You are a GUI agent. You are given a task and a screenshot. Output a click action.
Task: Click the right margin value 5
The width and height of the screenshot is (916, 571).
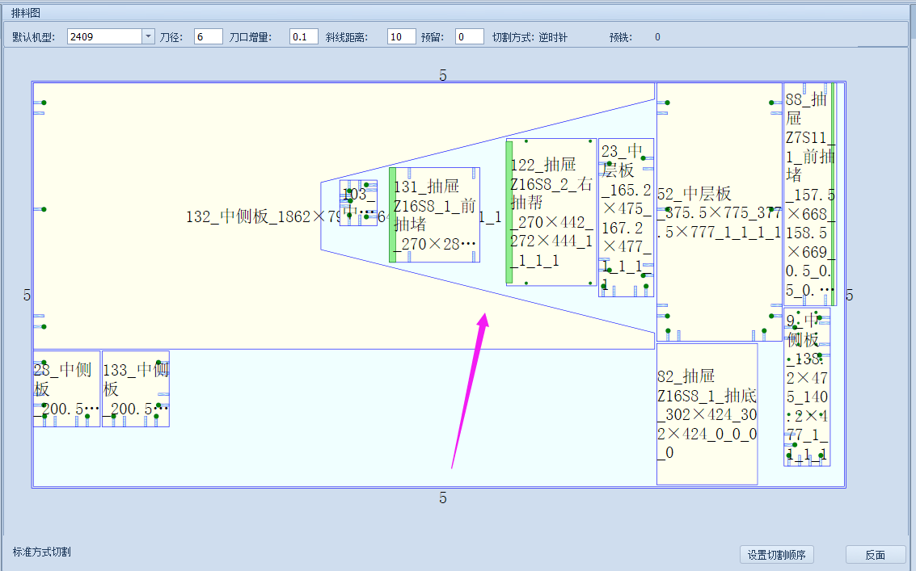850,296
